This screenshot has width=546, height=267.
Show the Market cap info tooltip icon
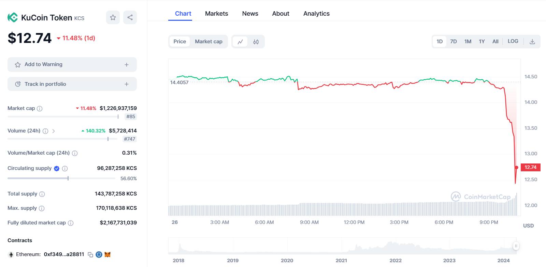coord(40,109)
